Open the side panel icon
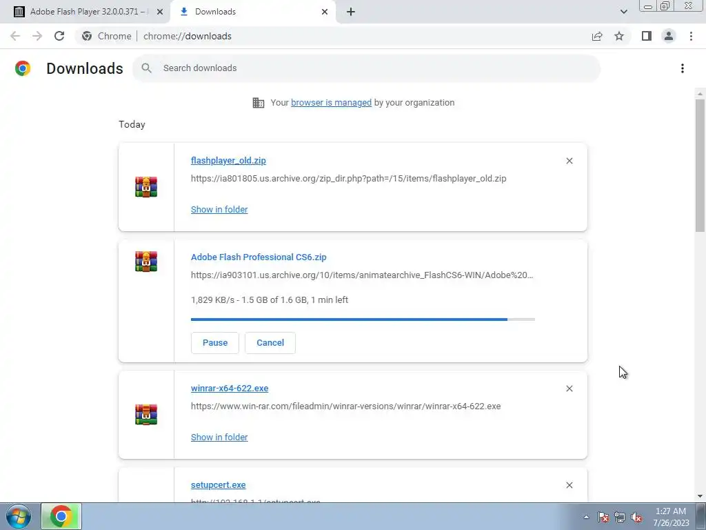The width and height of the screenshot is (706, 530). click(647, 36)
